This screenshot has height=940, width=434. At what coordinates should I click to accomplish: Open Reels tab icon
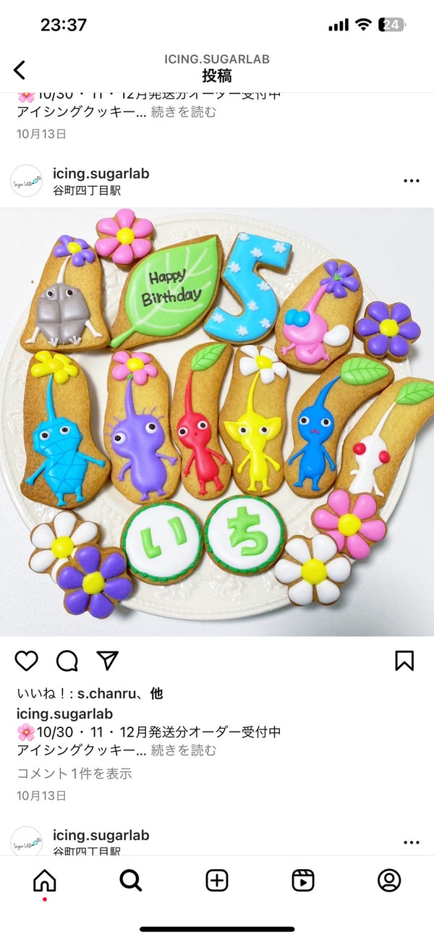(x=303, y=881)
